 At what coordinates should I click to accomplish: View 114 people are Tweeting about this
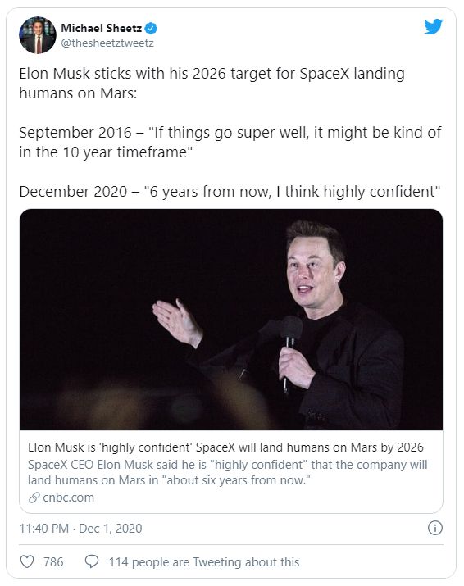tap(204, 561)
